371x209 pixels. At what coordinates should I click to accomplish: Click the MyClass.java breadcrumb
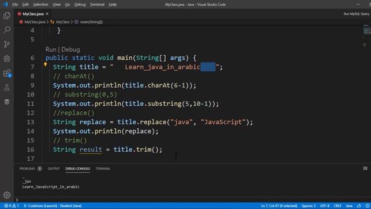[35, 22]
